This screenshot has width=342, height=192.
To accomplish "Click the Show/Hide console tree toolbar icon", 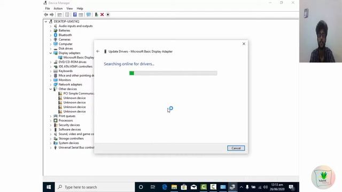I will pyautogui.click(x=59, y=14).
